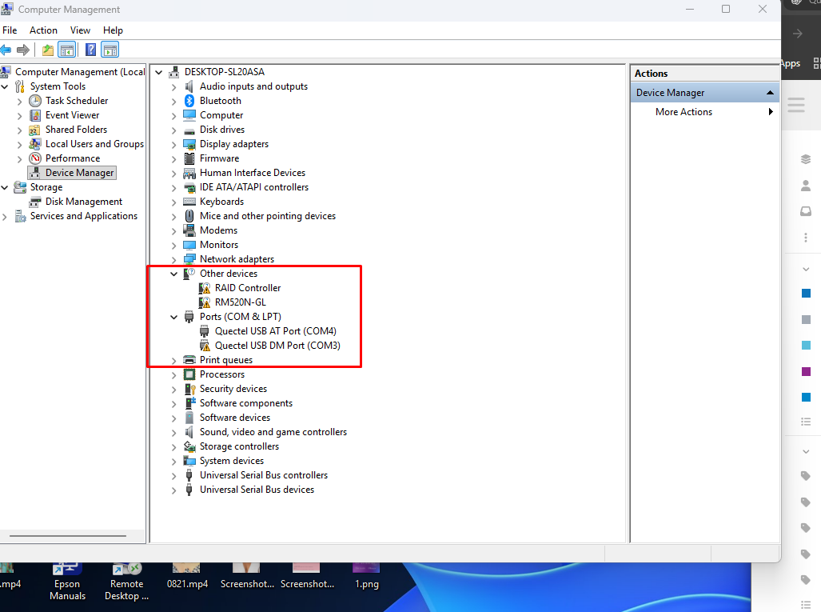Select Quectel USB DM Port (COM3)
The height and width of the screenshot is (612, 821).
click(277, 346)
